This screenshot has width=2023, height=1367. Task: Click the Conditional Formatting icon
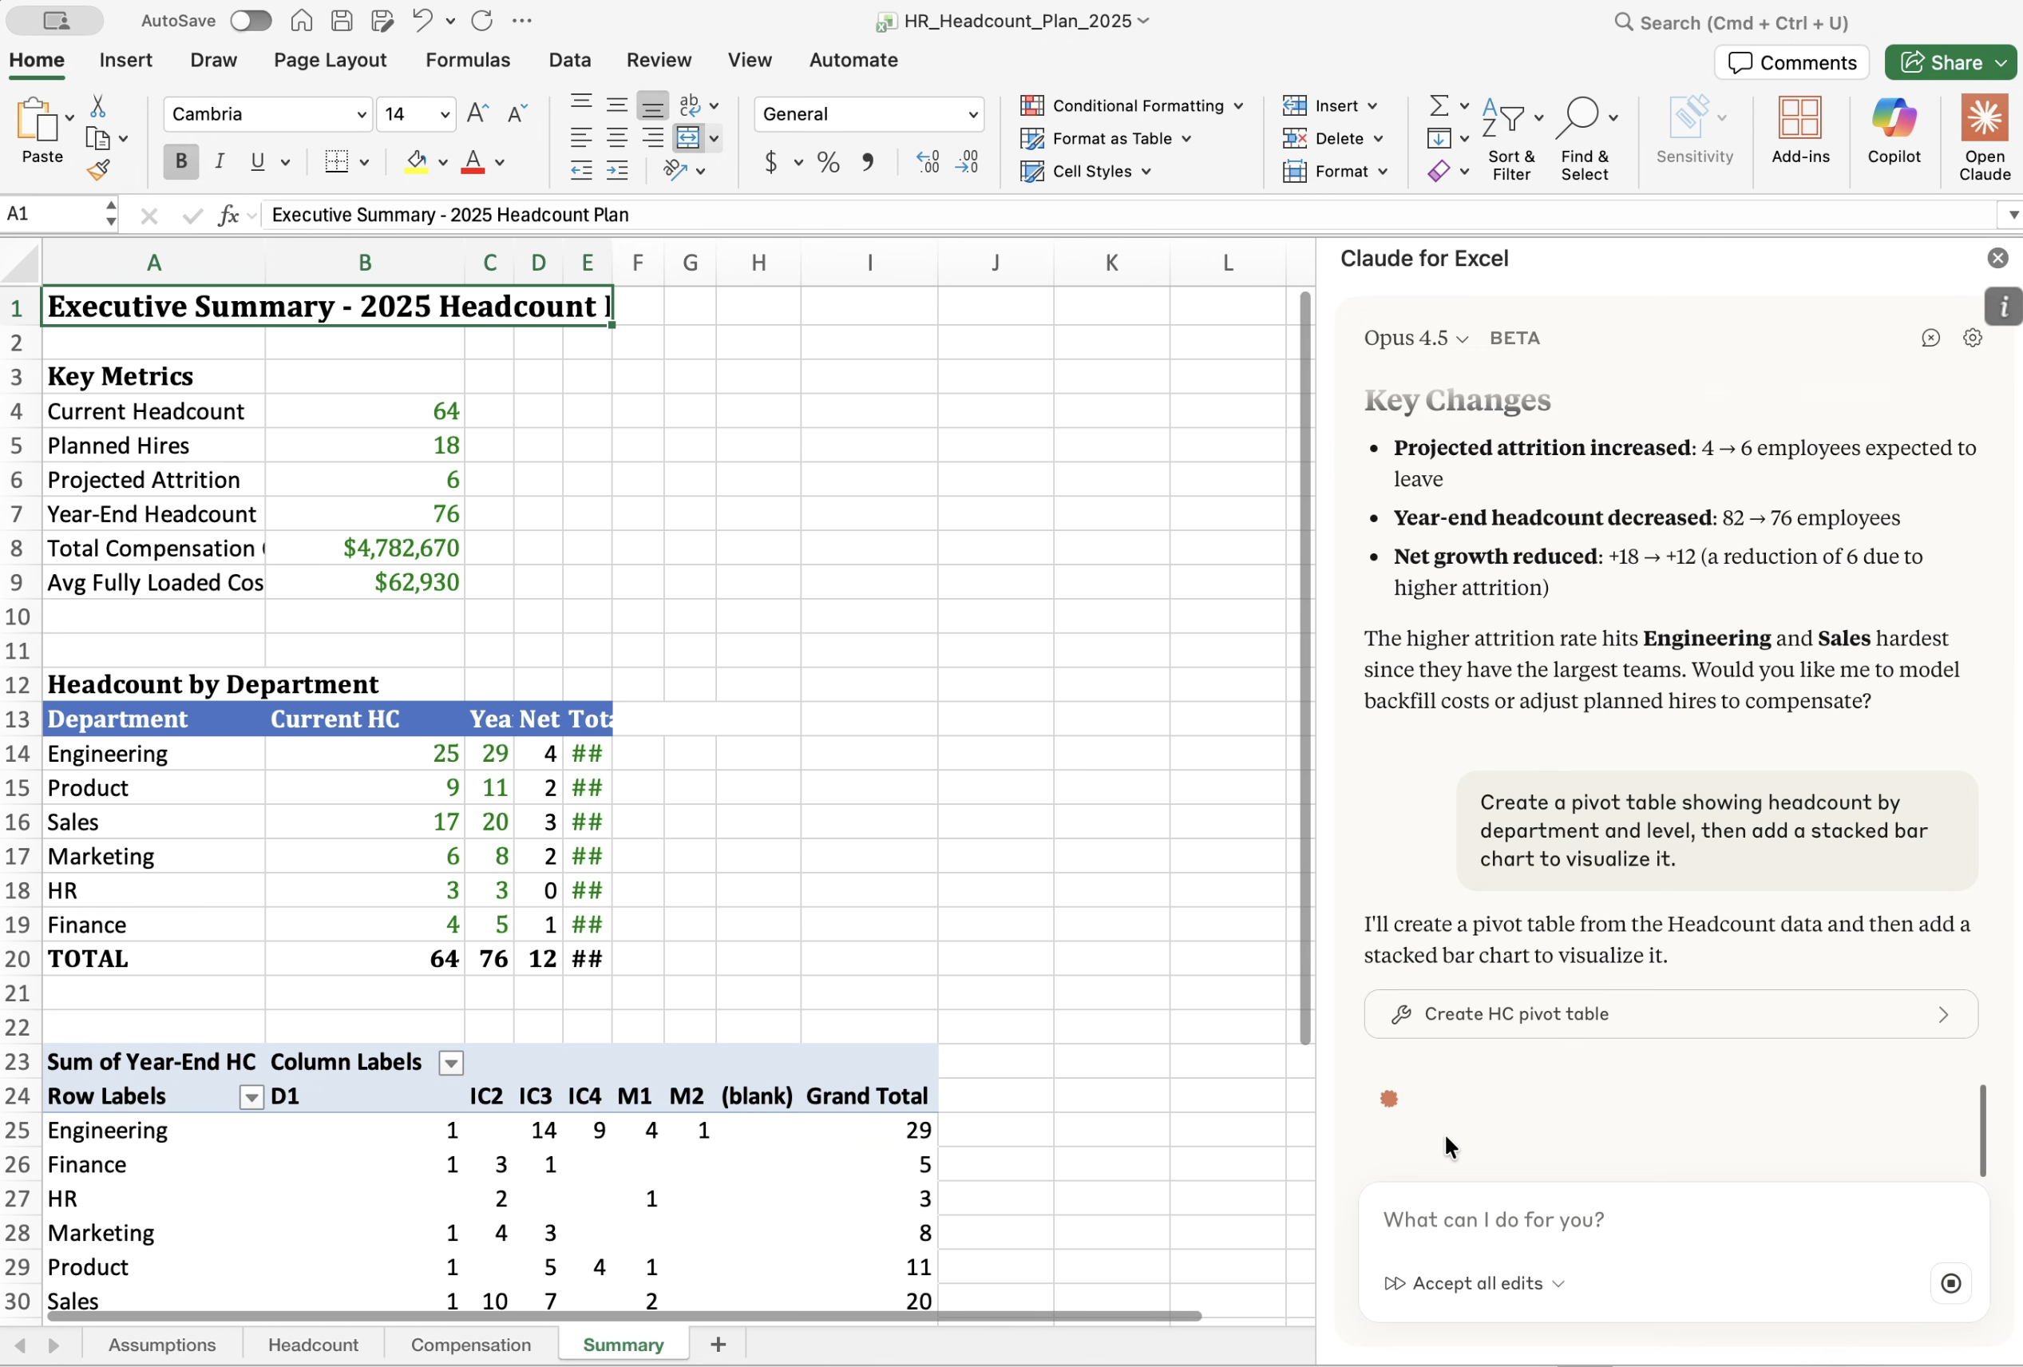coord(1032,105)
